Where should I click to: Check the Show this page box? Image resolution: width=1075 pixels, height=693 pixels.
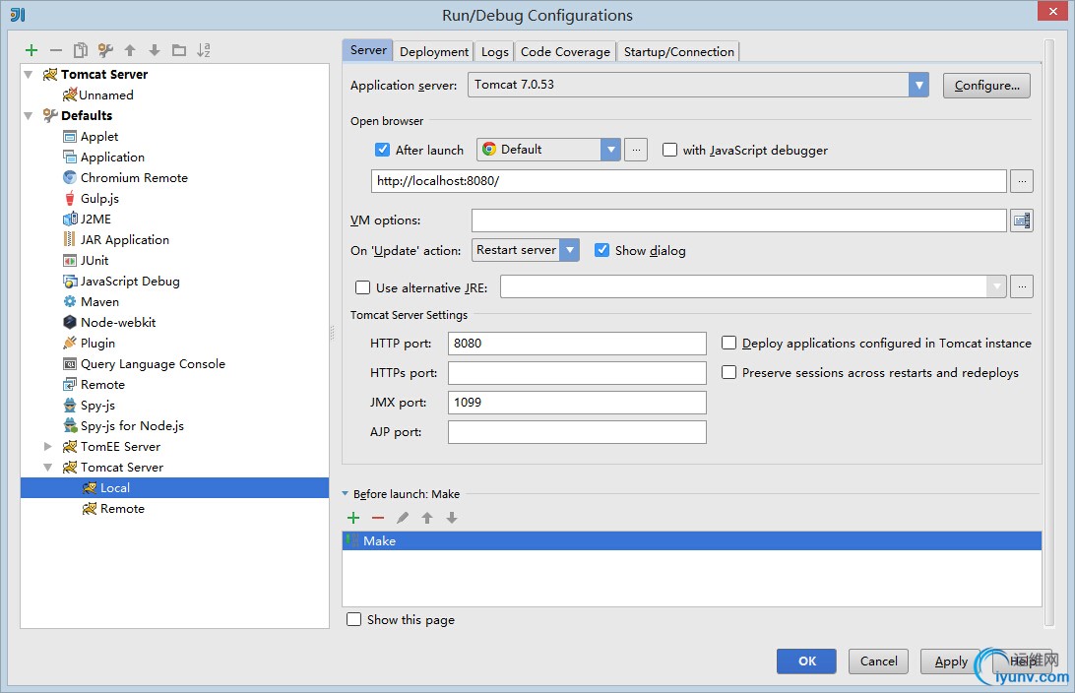tap(353, 619)
